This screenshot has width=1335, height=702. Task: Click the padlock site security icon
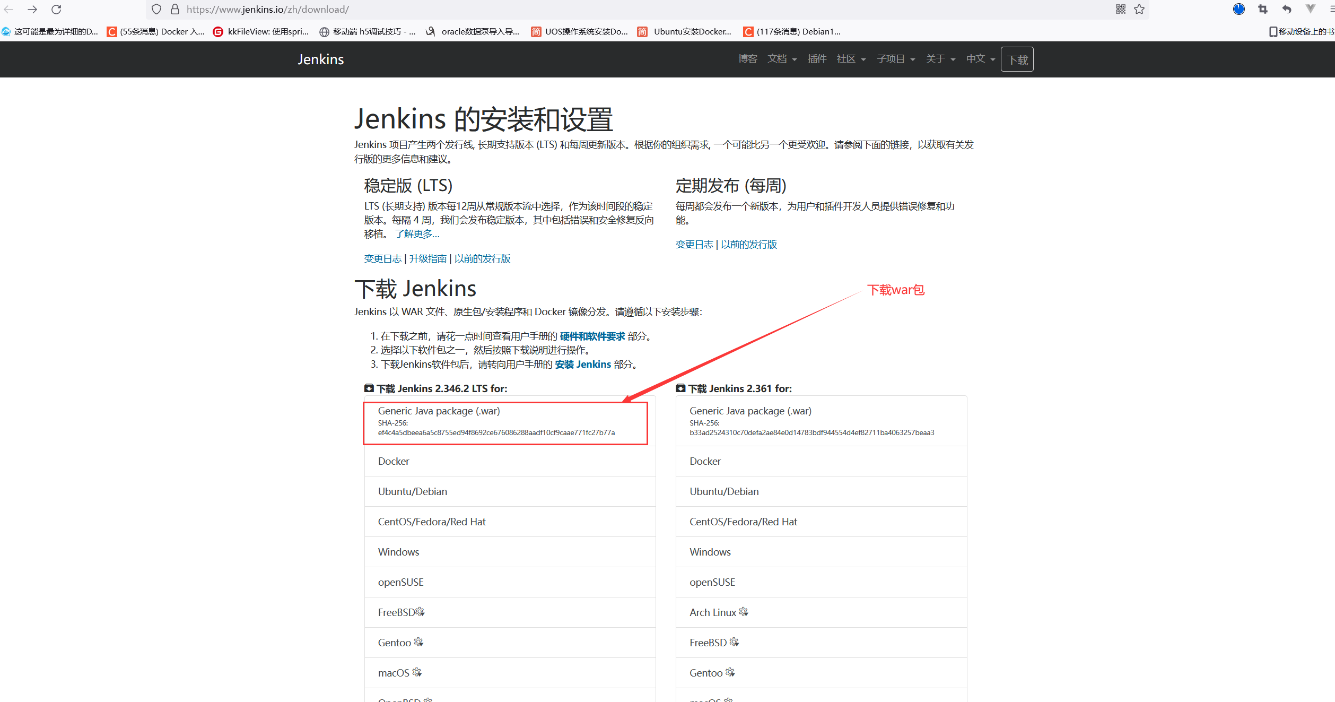pyautogui.click(x=175, y=10)
